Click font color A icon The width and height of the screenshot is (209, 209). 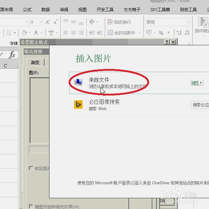36,33
